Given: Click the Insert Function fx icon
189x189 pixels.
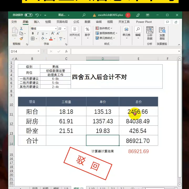Looking at the screenshot, I should coord(66,51).
